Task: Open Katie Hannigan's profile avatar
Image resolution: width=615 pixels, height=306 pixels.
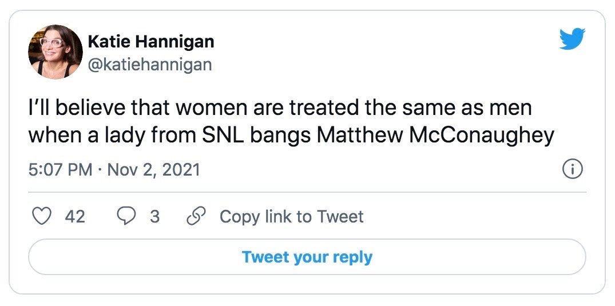Action: pos(55,52)
